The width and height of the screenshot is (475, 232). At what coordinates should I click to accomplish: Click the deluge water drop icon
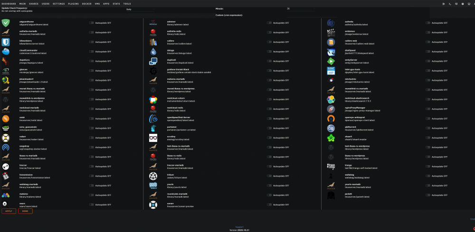click(x=153, y=52)
